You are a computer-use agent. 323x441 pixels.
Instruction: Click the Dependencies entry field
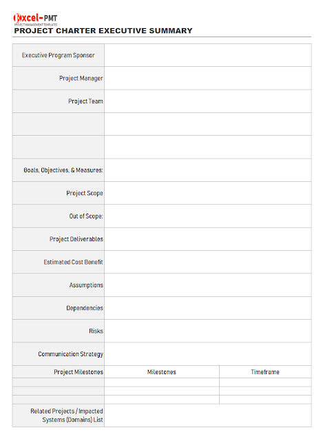tap(208, 308)
